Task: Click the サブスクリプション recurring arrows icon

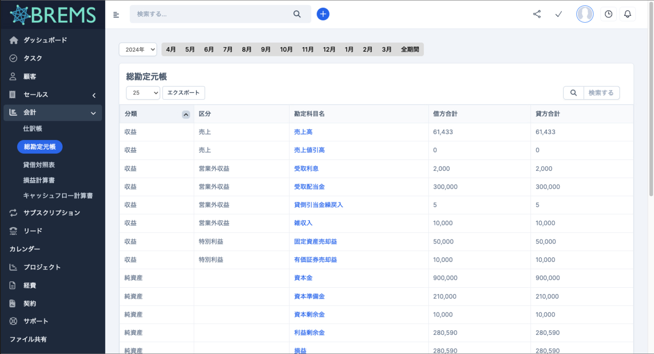Action: [x=13, y=213]
